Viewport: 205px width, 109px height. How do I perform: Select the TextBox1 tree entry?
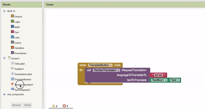[19, 69]
